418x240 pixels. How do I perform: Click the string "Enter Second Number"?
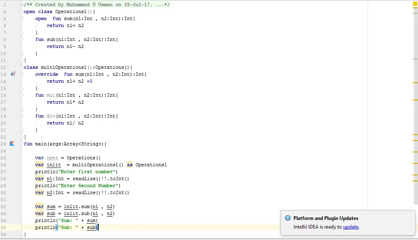[x=88, y=186]
